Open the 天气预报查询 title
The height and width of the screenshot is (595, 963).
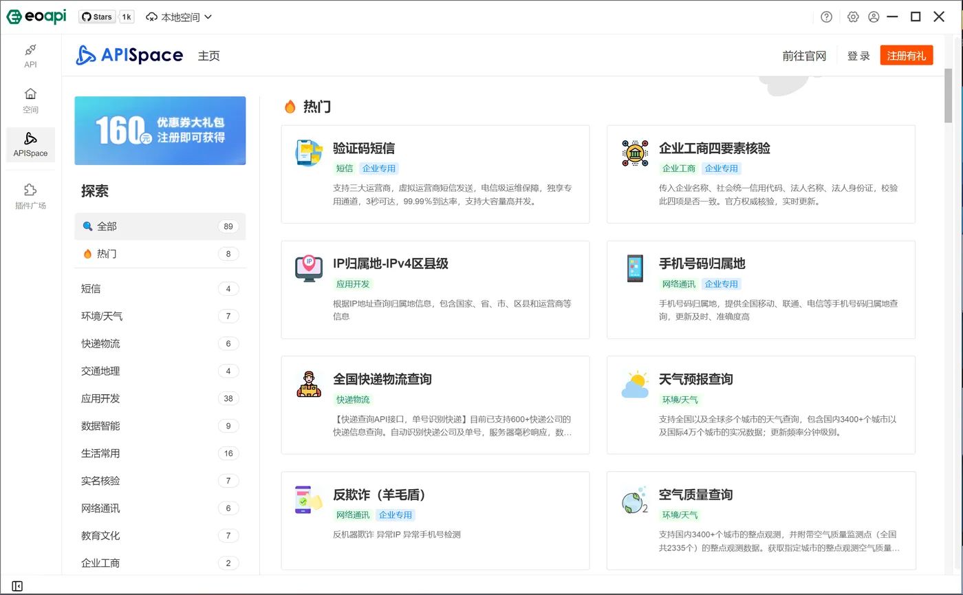(696, 379)
